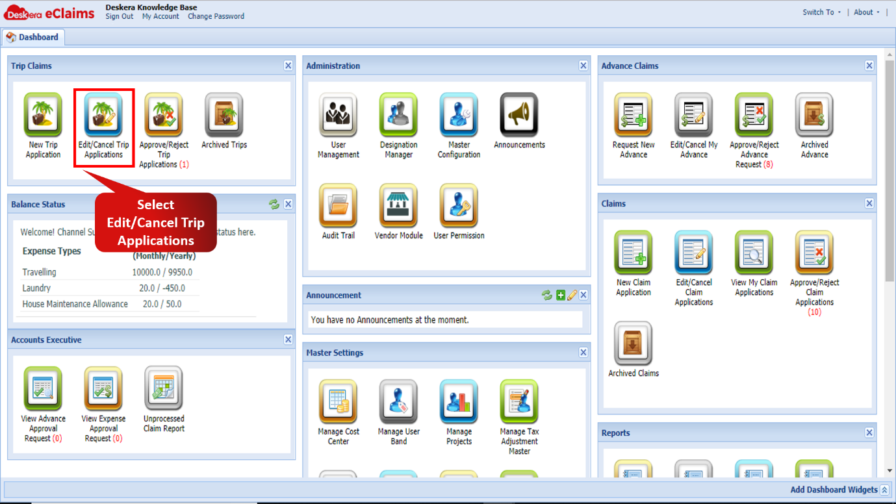This screenshot has width=896, height=504.
Task: Open the Change Password link
Action: (x=216, y=16)
